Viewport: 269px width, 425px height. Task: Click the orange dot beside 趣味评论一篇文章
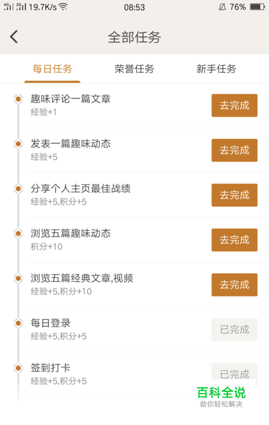(18, 99)
